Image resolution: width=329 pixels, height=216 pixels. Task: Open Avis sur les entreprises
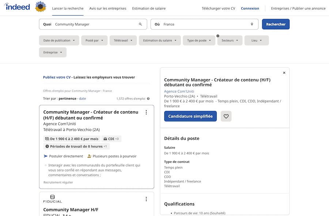107,8
